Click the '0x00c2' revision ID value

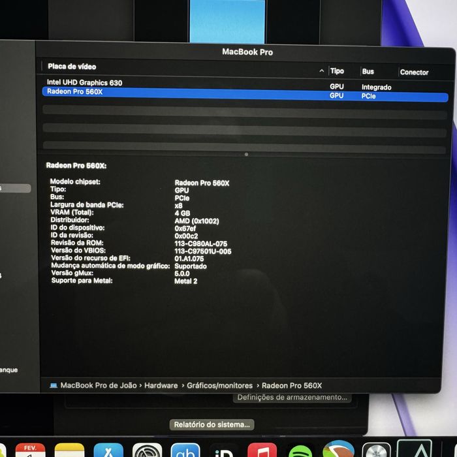[x=186, y=236]
